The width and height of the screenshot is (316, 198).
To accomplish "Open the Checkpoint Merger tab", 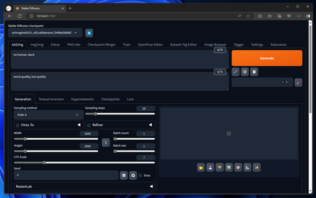I will [x=102, y=44].
